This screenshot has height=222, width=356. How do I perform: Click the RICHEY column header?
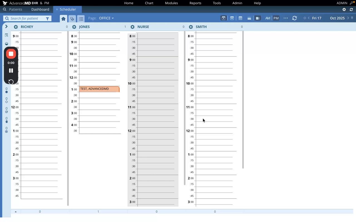27,27
